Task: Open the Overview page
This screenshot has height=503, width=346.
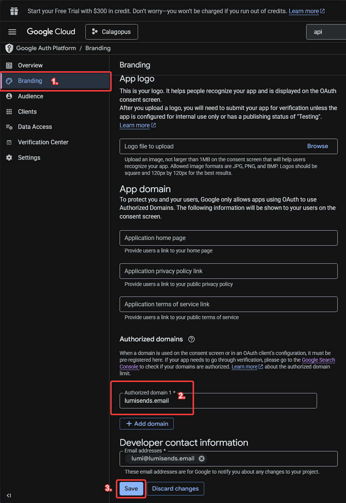Action: click(30, 66)
